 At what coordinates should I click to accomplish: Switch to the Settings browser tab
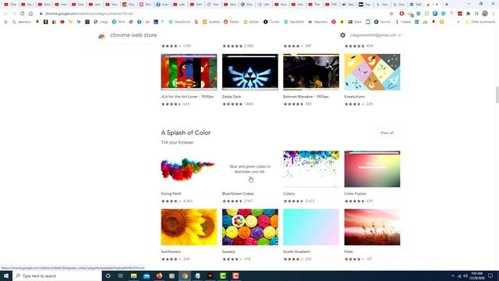point(416,5)
